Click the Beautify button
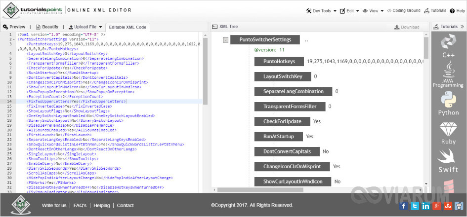Screen dimensions: 467x217 (47, 27)
